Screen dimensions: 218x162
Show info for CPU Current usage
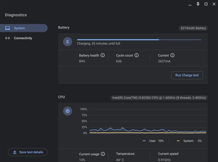[x=103, y=154]
